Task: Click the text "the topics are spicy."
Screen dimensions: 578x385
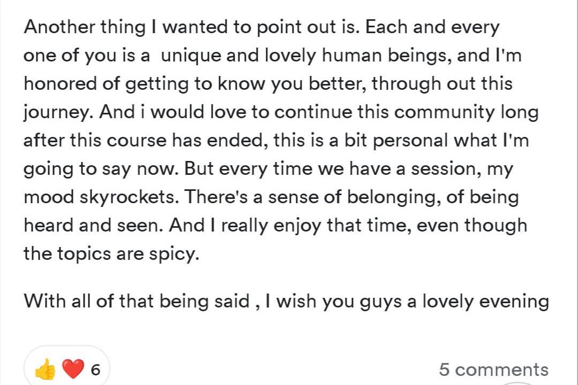Action: tap(111, 253)
